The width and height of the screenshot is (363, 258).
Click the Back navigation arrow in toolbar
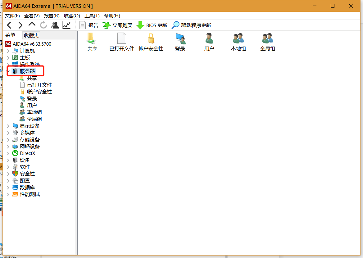click(9, 25)
